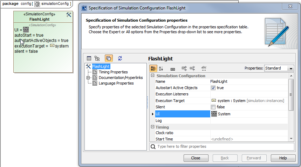This screenshot has width=301, height=167.
Task: Click the abc dotted icon in properties toolbar
Action: pos(204,68)
